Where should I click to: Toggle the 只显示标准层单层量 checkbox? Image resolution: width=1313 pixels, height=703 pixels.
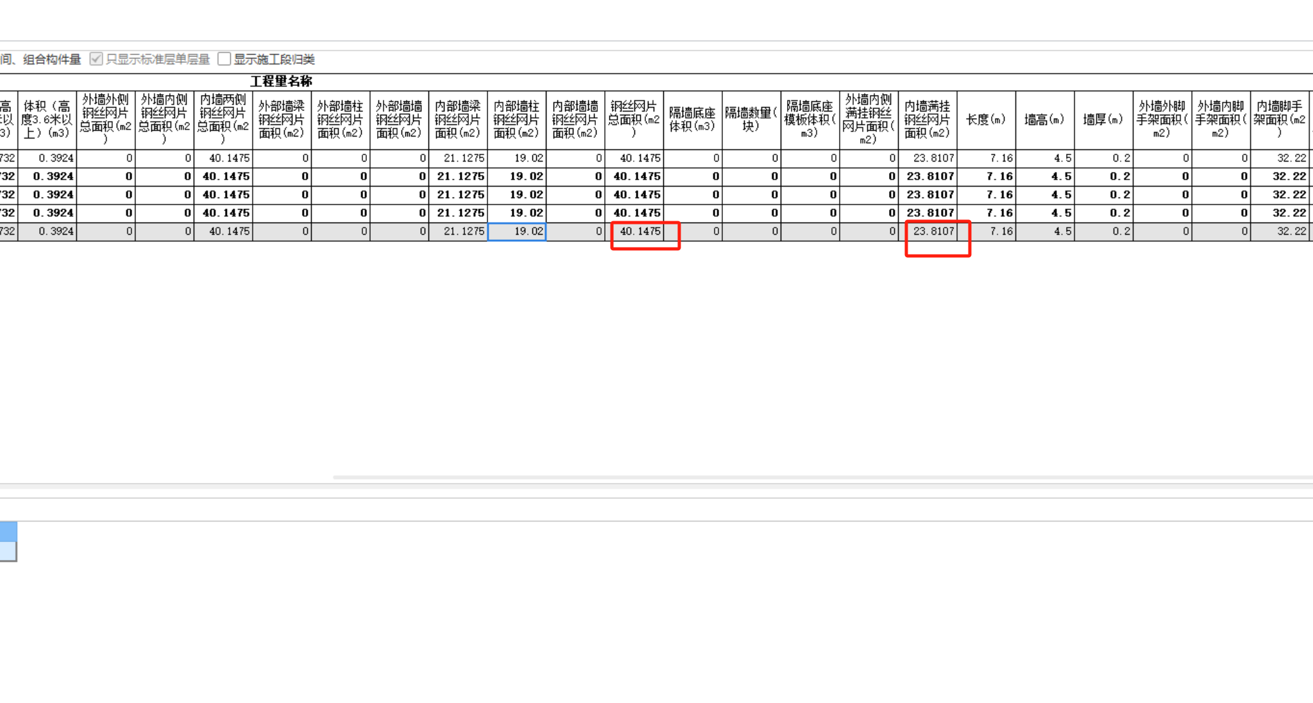click(x=96, y=59)
